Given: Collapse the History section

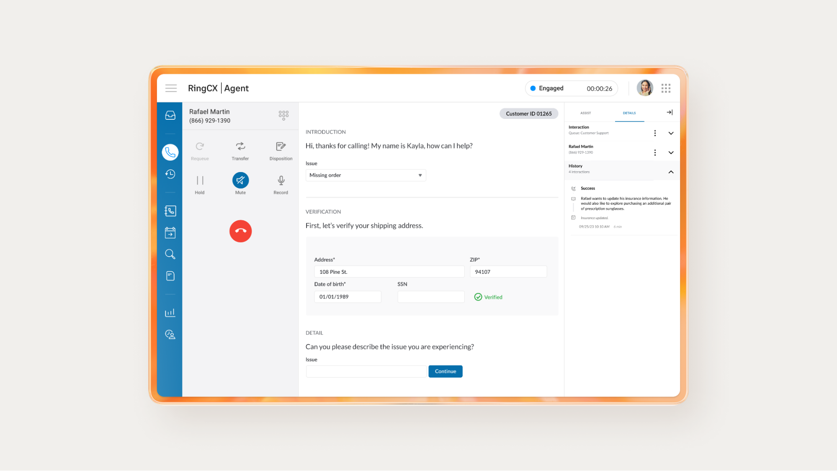Looking at the screenshot, I should [671, 172].
